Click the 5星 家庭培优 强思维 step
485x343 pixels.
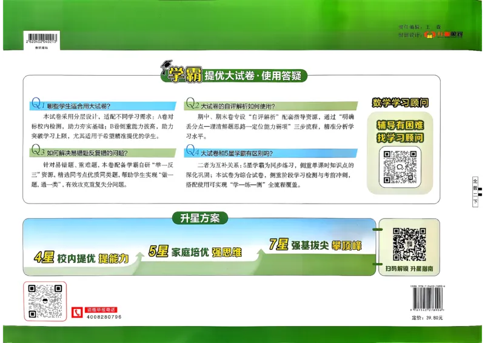[x=195, y=251]
